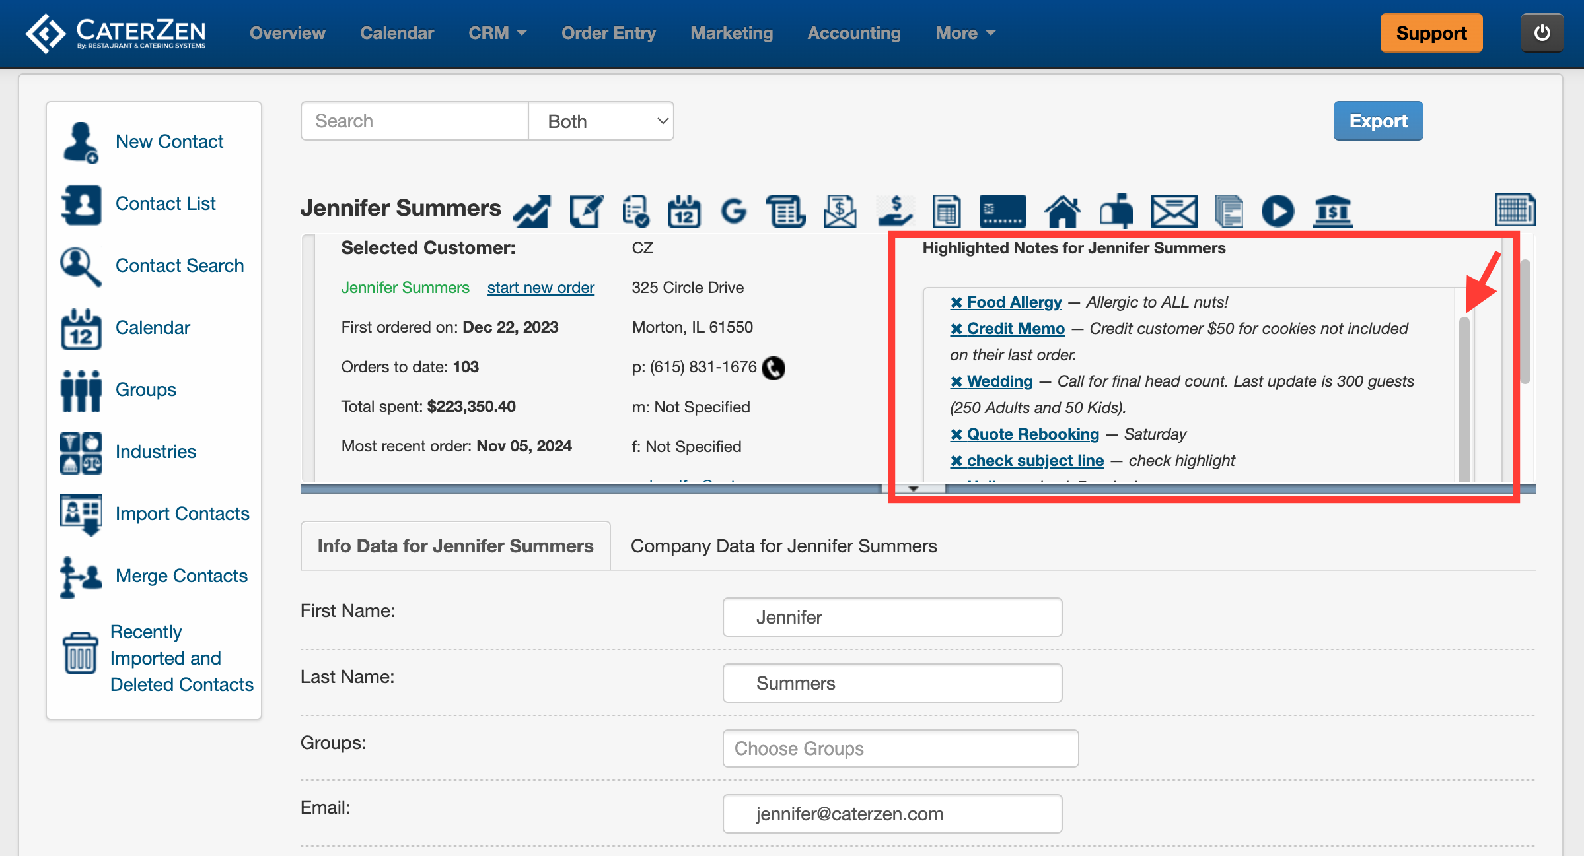Screen dimensions: 1584x856
Task: Click the phone call icon beside phone number
Action: pos(774,368)
